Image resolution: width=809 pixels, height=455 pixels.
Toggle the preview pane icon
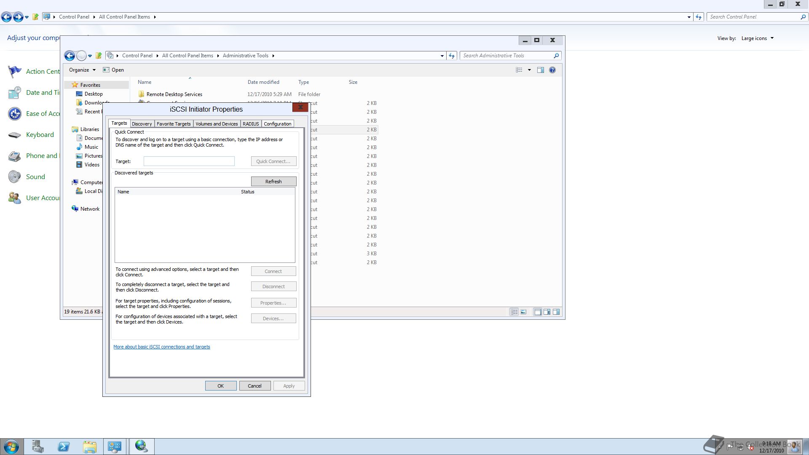(x=541, y=70)
